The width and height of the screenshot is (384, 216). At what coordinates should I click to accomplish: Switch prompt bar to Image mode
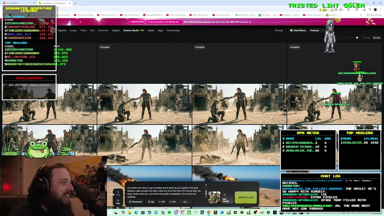[x=118, y=193]
